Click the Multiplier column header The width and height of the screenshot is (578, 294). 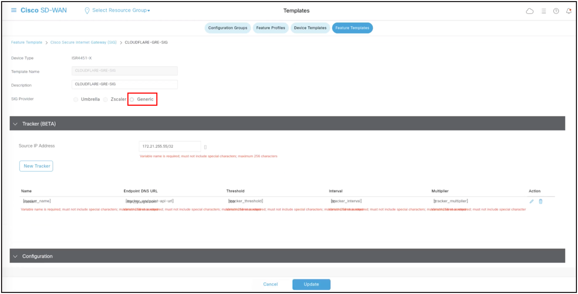(x=440, y=191)
